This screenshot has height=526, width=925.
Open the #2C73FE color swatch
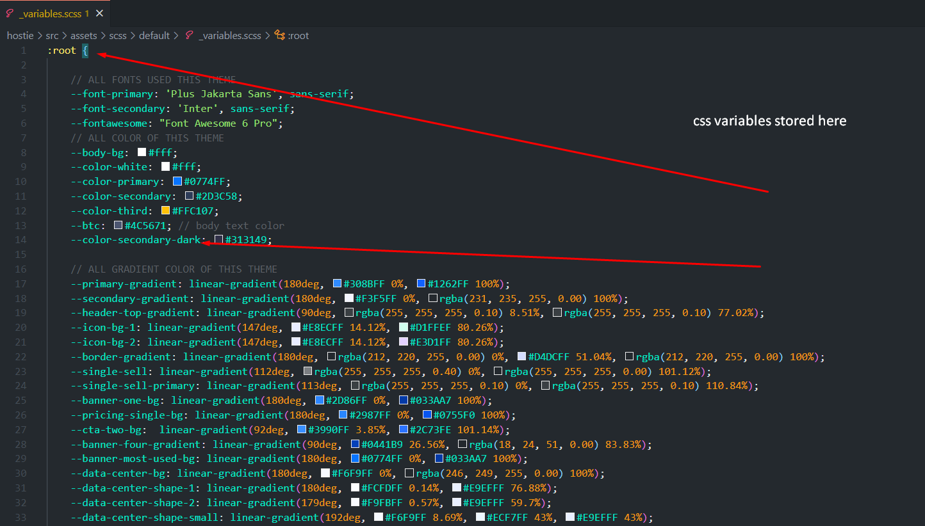pyautogui.click(x=403, y=430)
